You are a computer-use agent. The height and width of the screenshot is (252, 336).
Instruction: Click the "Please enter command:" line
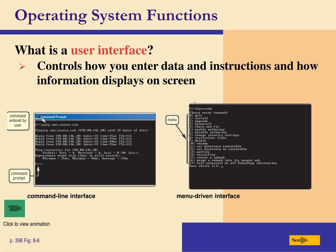coord(209,113)
